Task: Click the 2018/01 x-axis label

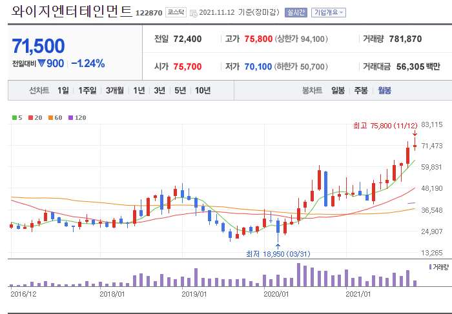Action: (x=112, y=294)
